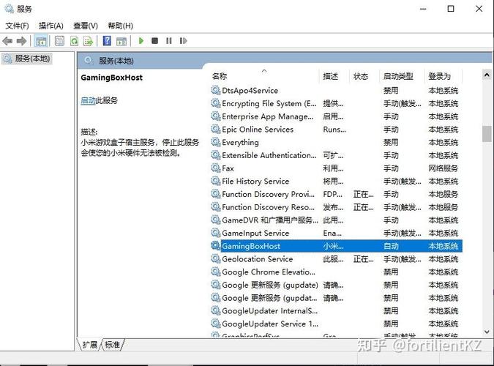
Task: Open the 操作(A) menu
Action: click(x=50, y=26)
